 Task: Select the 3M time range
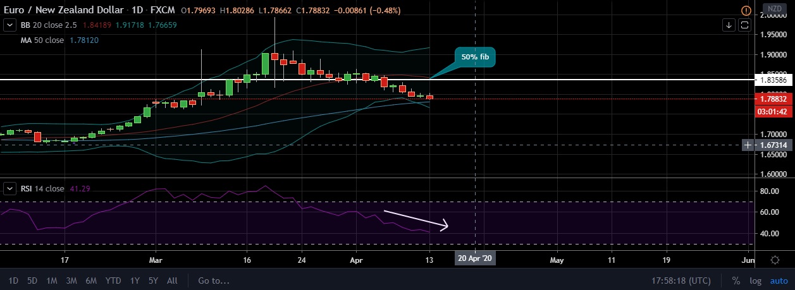[71, 281]
